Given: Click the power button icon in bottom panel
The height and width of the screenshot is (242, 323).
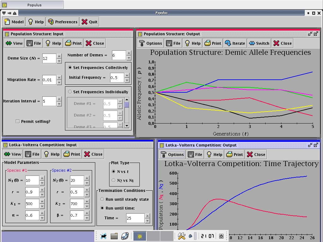Looking at the screenshot, I should (x=221, y=236).
